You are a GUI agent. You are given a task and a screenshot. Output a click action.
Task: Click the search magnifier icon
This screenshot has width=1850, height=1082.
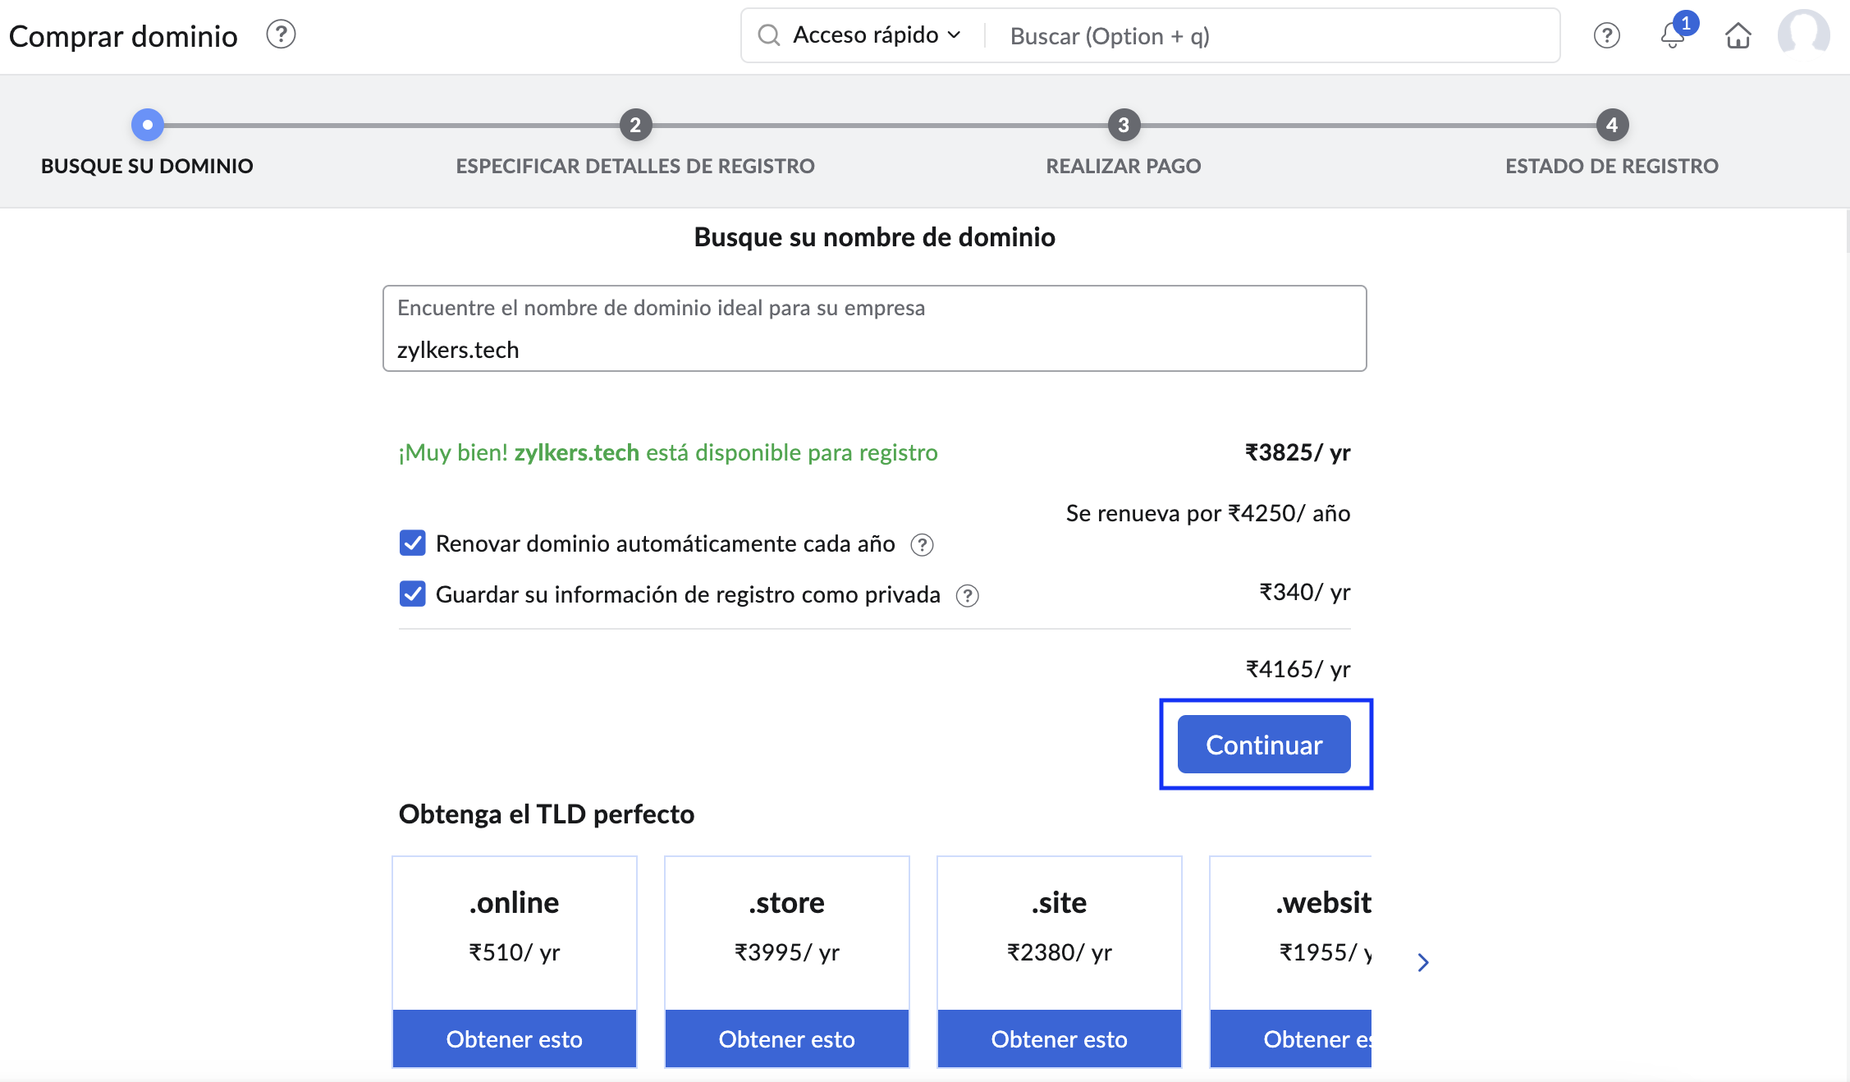pyautogui.click(x=768, y=35)
